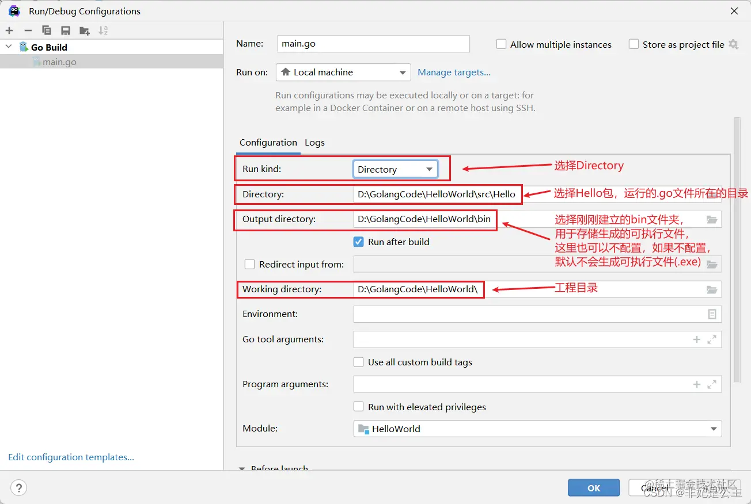The width and height of the screenshot is (751, 504).
Task: Add a new run configuration
Action: pyautogui.click(x=9, y=30)
